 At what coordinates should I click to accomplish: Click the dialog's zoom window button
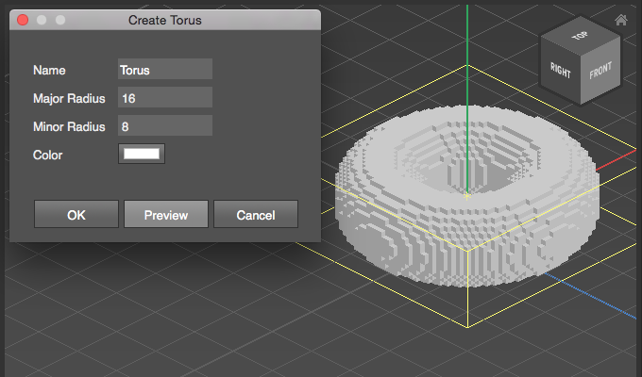click(60, 20)
